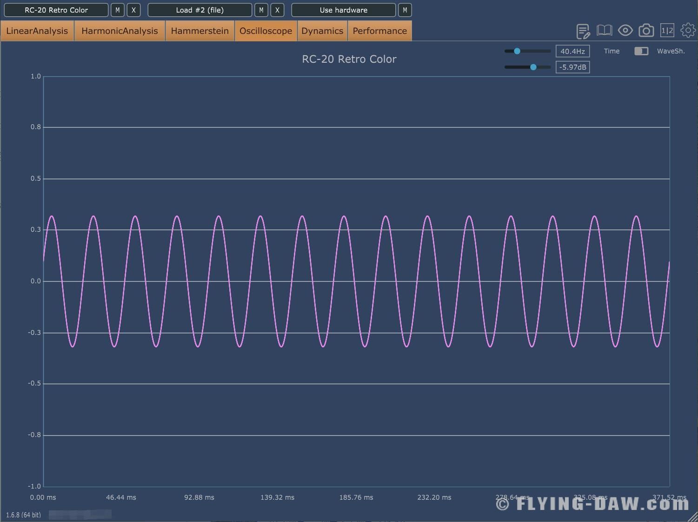Click the Load #2 (file) button

pos(200,10)
